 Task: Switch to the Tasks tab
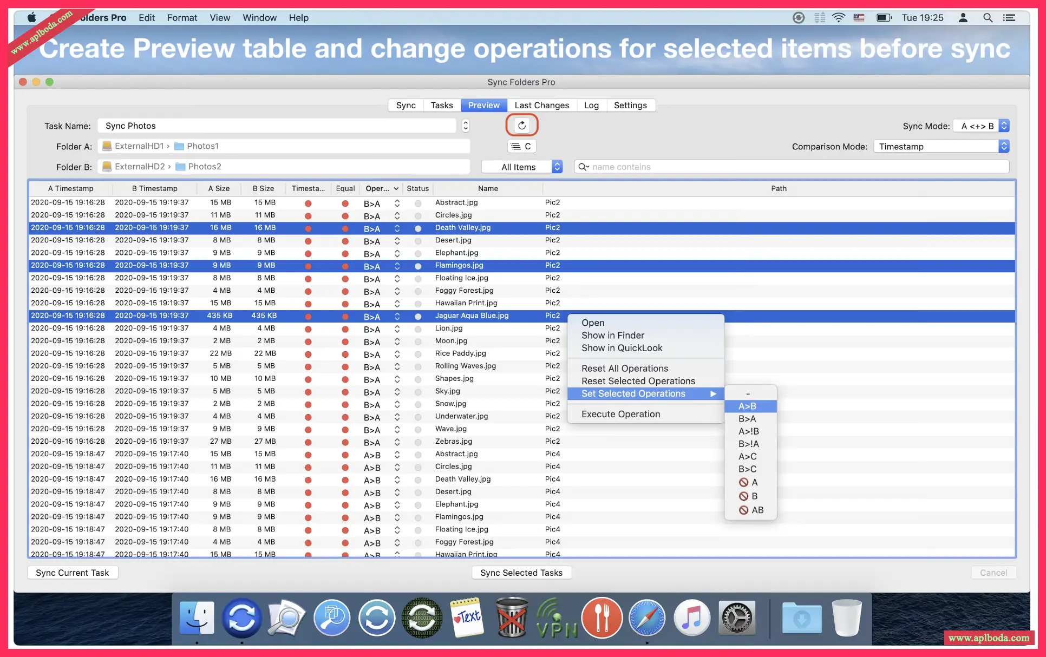coord(441,105)
